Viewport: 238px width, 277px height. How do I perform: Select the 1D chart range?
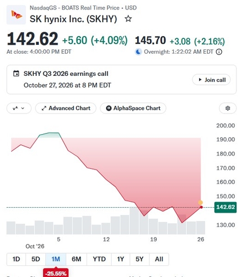(16, 259)
